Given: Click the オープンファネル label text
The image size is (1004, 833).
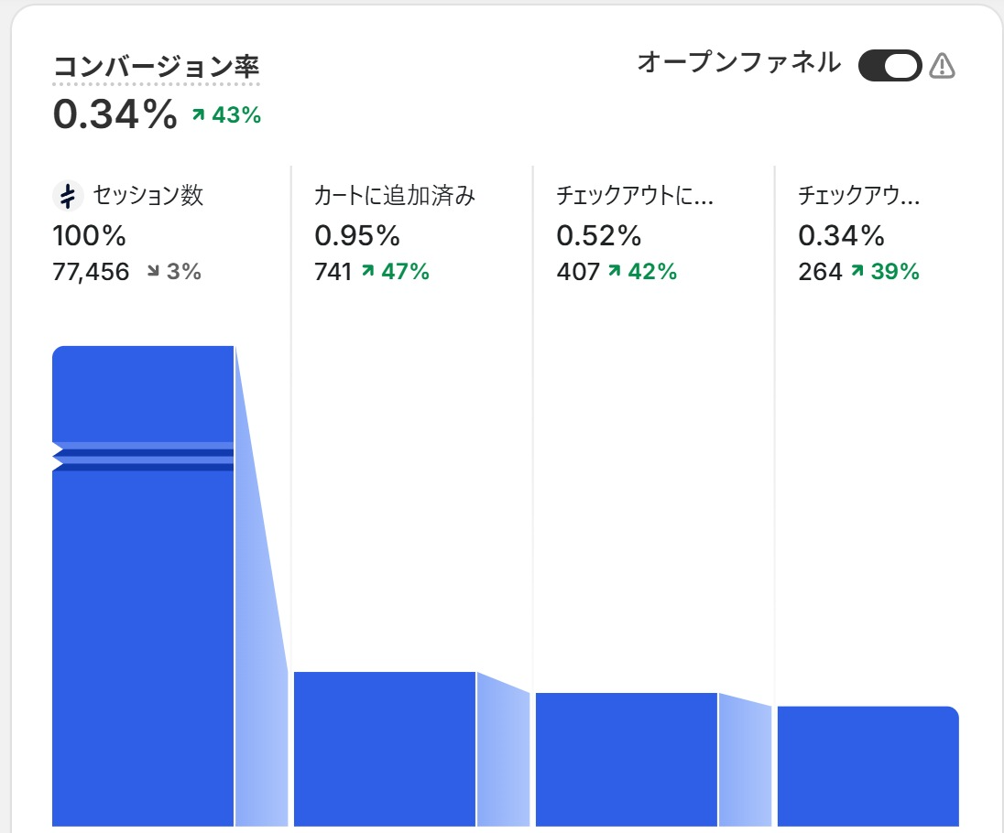Looking at the screenshot, I should [x=738, y=63].
